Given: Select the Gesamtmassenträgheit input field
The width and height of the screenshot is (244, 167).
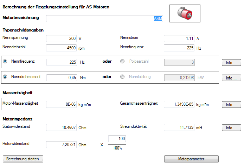Looking at the screenshot, I should click(179, 104).
